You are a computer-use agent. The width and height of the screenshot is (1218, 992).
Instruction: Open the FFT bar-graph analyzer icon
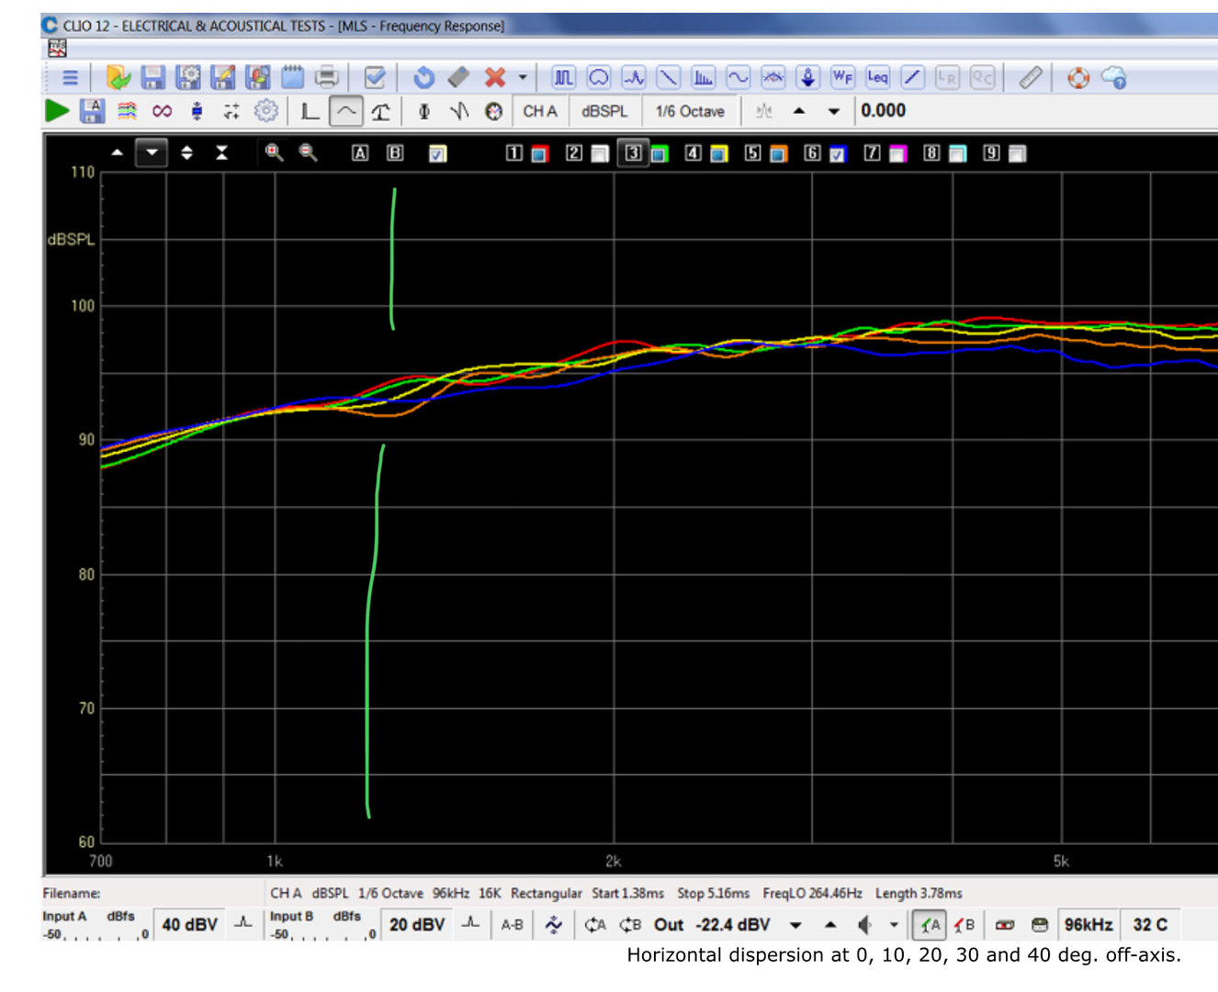703,78
